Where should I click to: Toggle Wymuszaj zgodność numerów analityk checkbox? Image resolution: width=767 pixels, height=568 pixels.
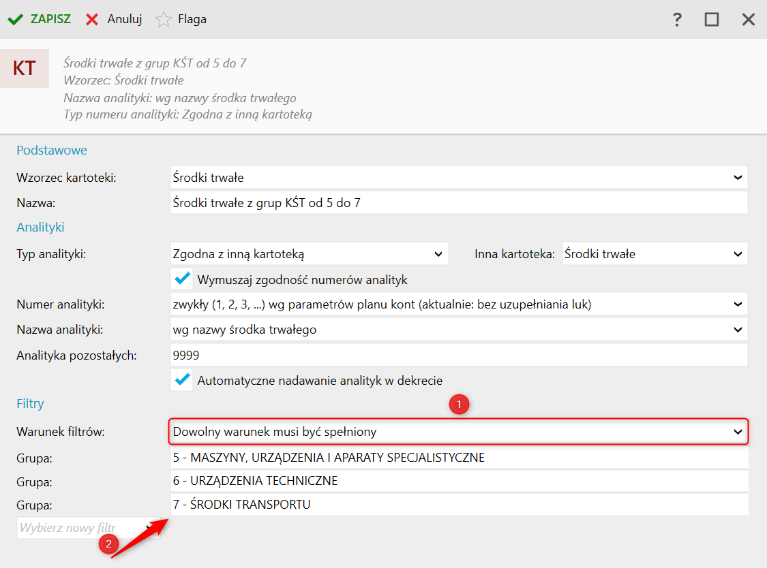tap(182, 279)
